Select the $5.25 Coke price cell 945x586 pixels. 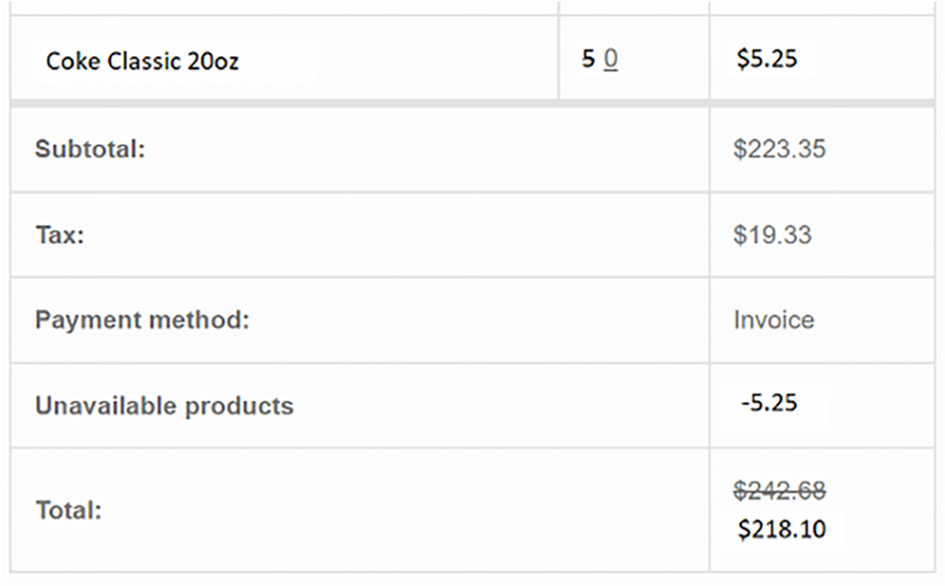pos(767,58)
